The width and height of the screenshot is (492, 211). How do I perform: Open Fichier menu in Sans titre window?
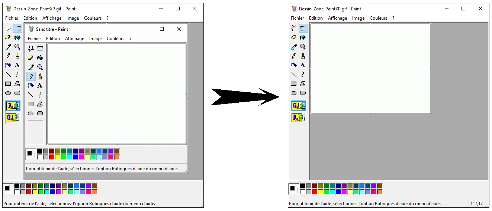[35, 39]
